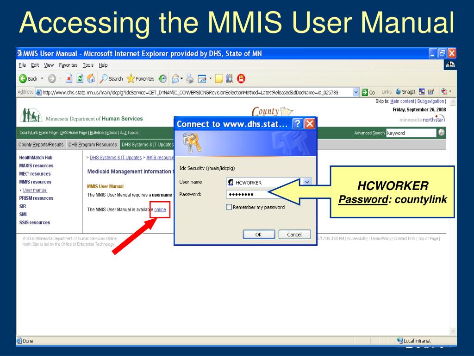
Task: Click the Research books toolbar icon
Action: tap(230, 79)
